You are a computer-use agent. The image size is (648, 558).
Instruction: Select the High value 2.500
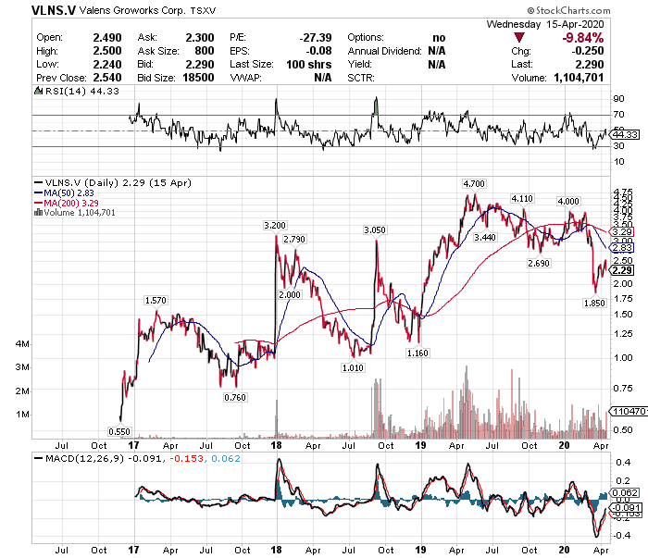(107, 51)
